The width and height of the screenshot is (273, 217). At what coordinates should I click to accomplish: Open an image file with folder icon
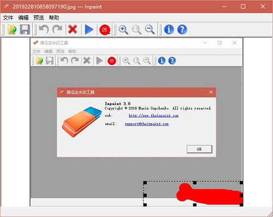(12, 29)
